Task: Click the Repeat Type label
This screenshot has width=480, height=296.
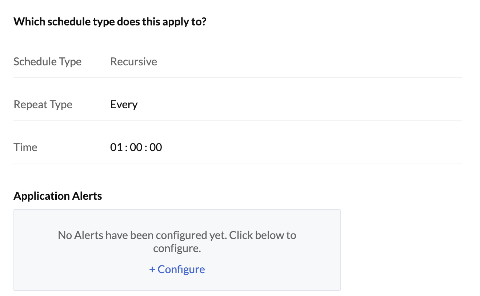Action: pos(43,105)
